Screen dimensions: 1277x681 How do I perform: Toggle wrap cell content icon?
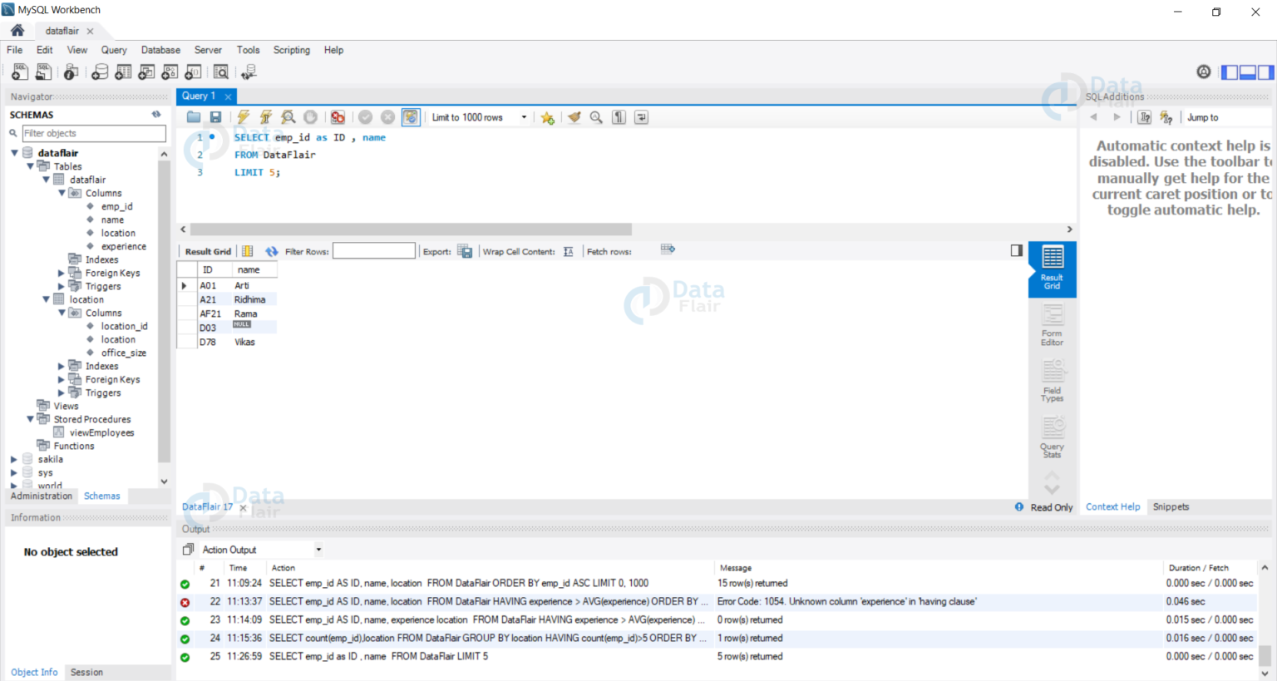(x=569, y=251)
